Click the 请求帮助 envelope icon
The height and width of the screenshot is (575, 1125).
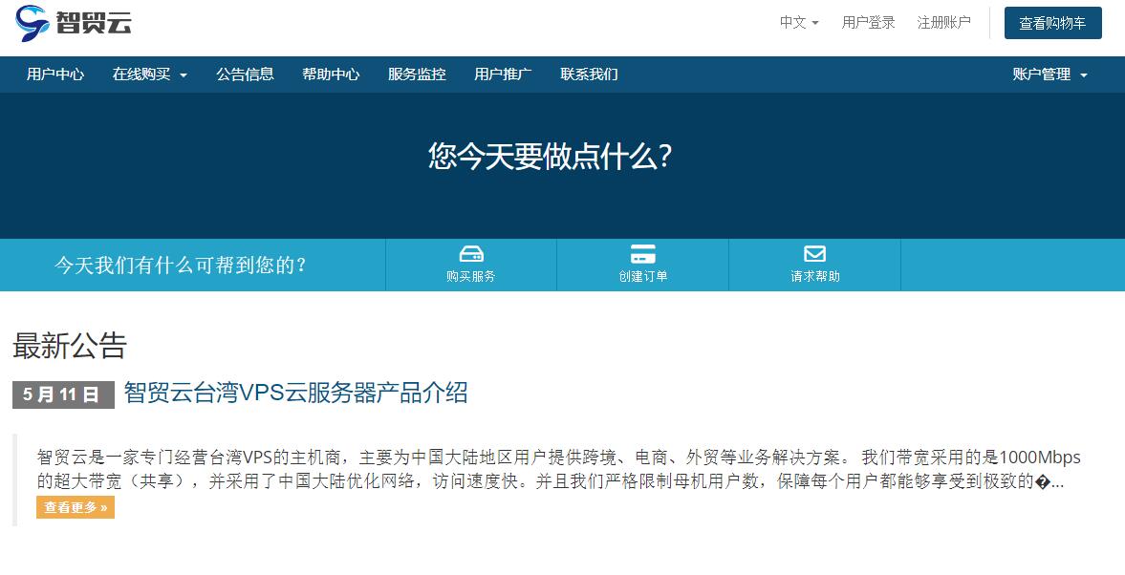[814, 254]
